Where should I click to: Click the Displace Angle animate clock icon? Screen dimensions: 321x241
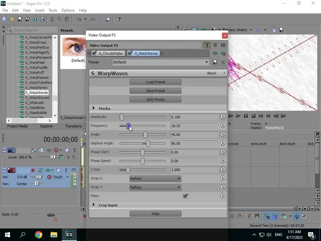coord(223,143)
